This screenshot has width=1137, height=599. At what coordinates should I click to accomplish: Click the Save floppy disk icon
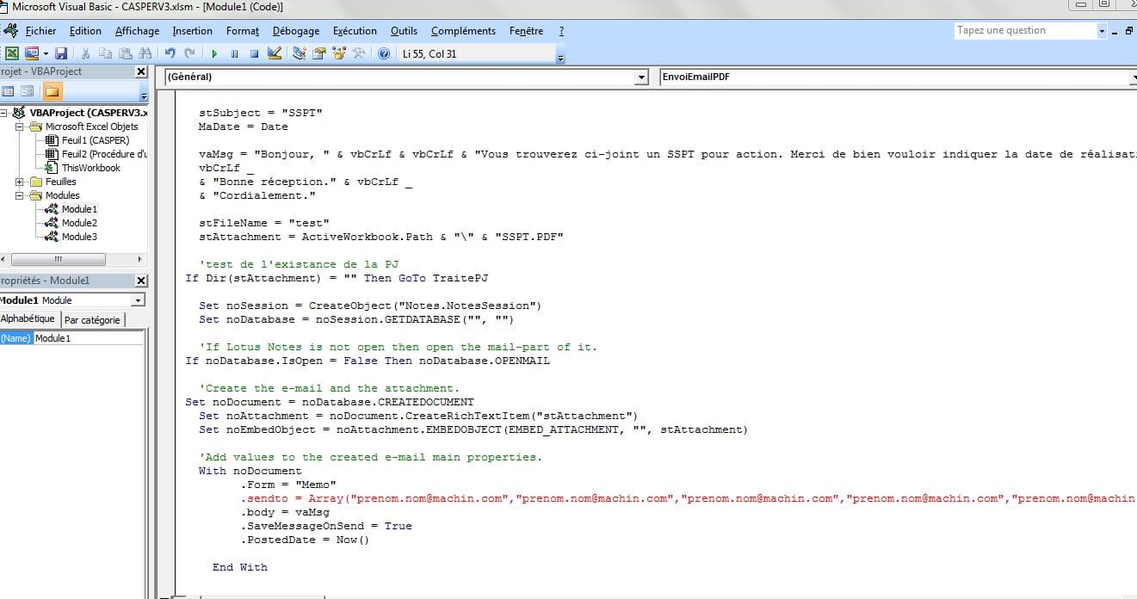click(61, 53)
